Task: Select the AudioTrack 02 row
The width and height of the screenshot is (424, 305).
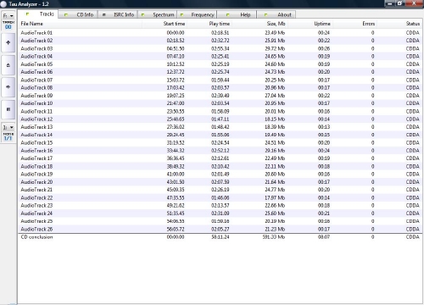Action: tap(220, 41)
